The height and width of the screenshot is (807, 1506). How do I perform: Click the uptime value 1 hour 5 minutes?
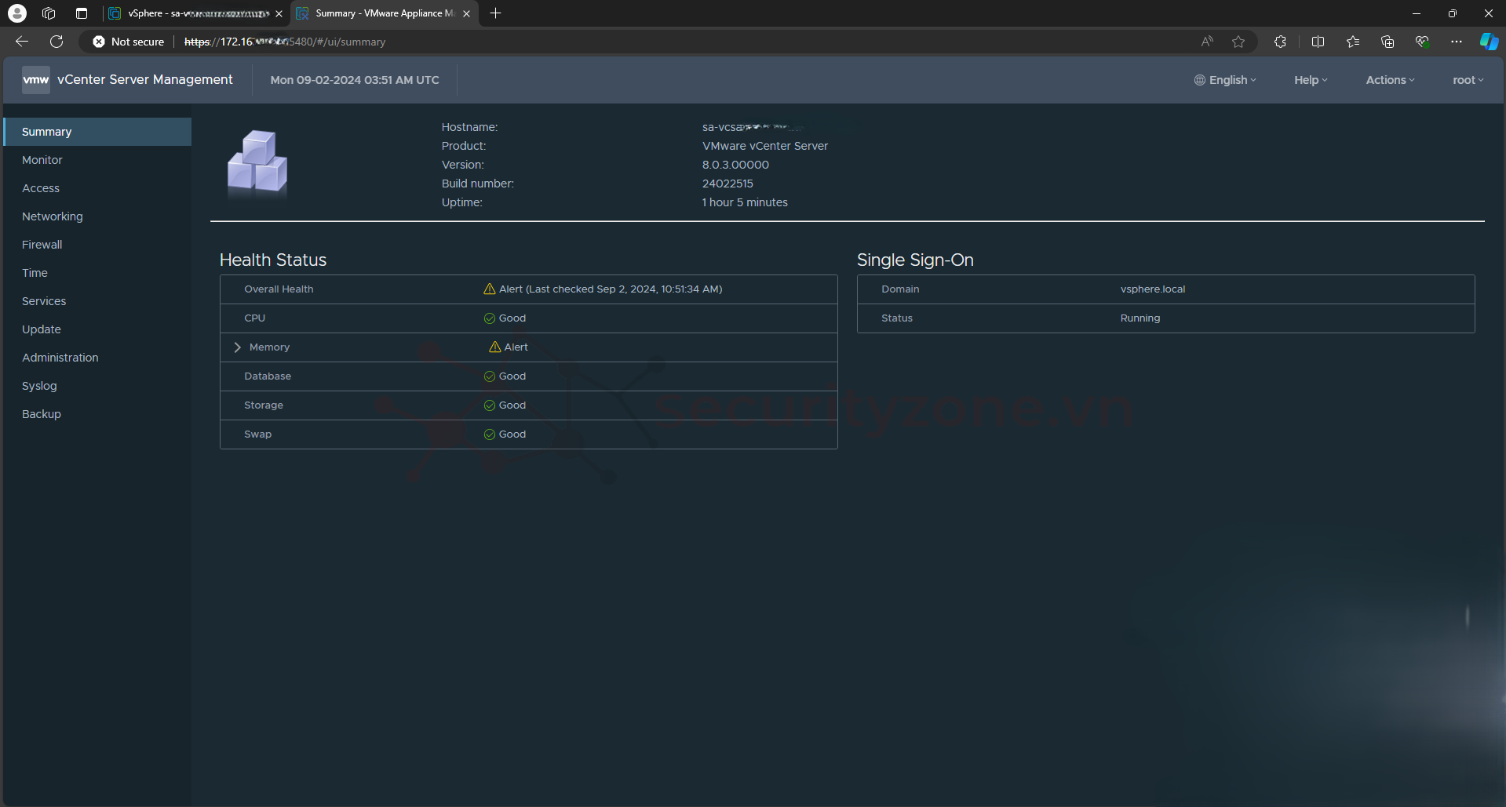745,202
